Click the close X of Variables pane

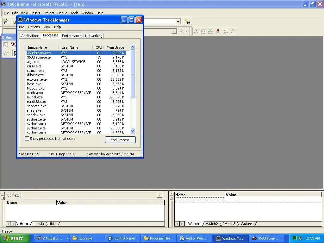3,194
